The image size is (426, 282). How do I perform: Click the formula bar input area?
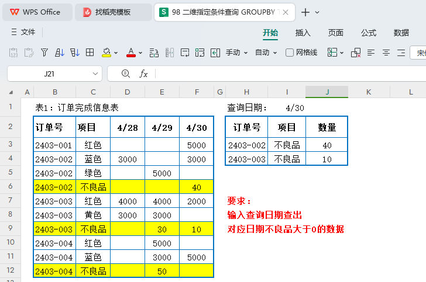click(291, 74)
